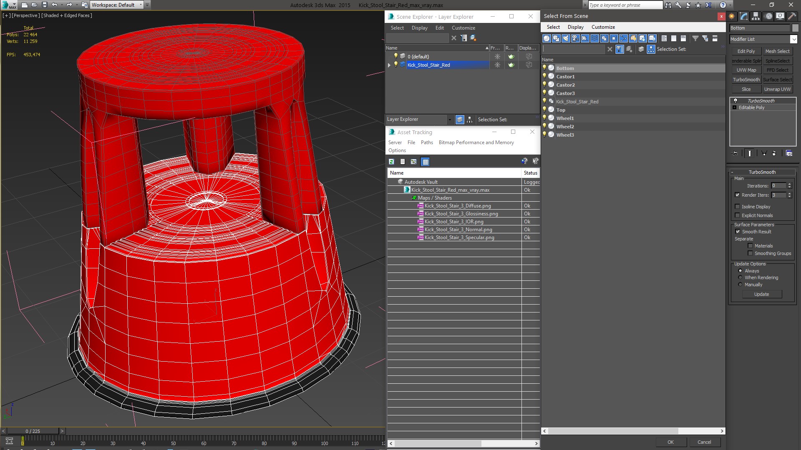Open Paths menu in Asset Tracking
The height and width of the screenshot is (450, 801).
coord(427,142)
